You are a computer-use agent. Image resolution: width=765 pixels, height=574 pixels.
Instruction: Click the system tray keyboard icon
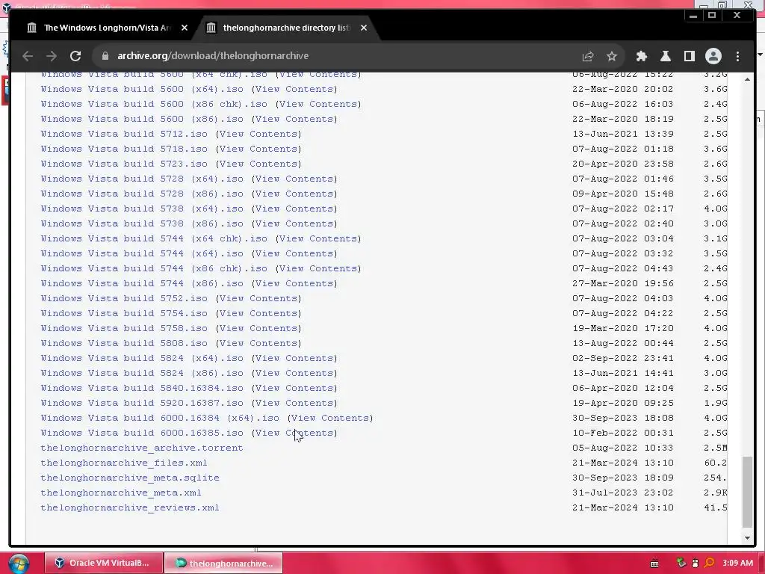(654, 564)
